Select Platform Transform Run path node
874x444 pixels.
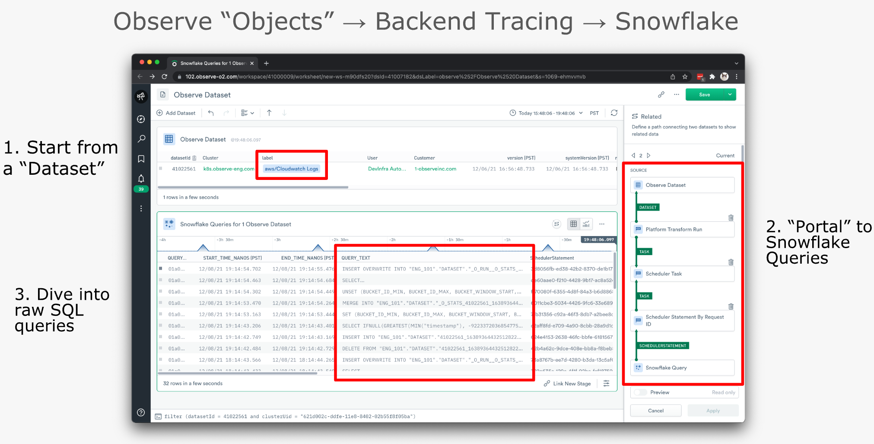682,229
